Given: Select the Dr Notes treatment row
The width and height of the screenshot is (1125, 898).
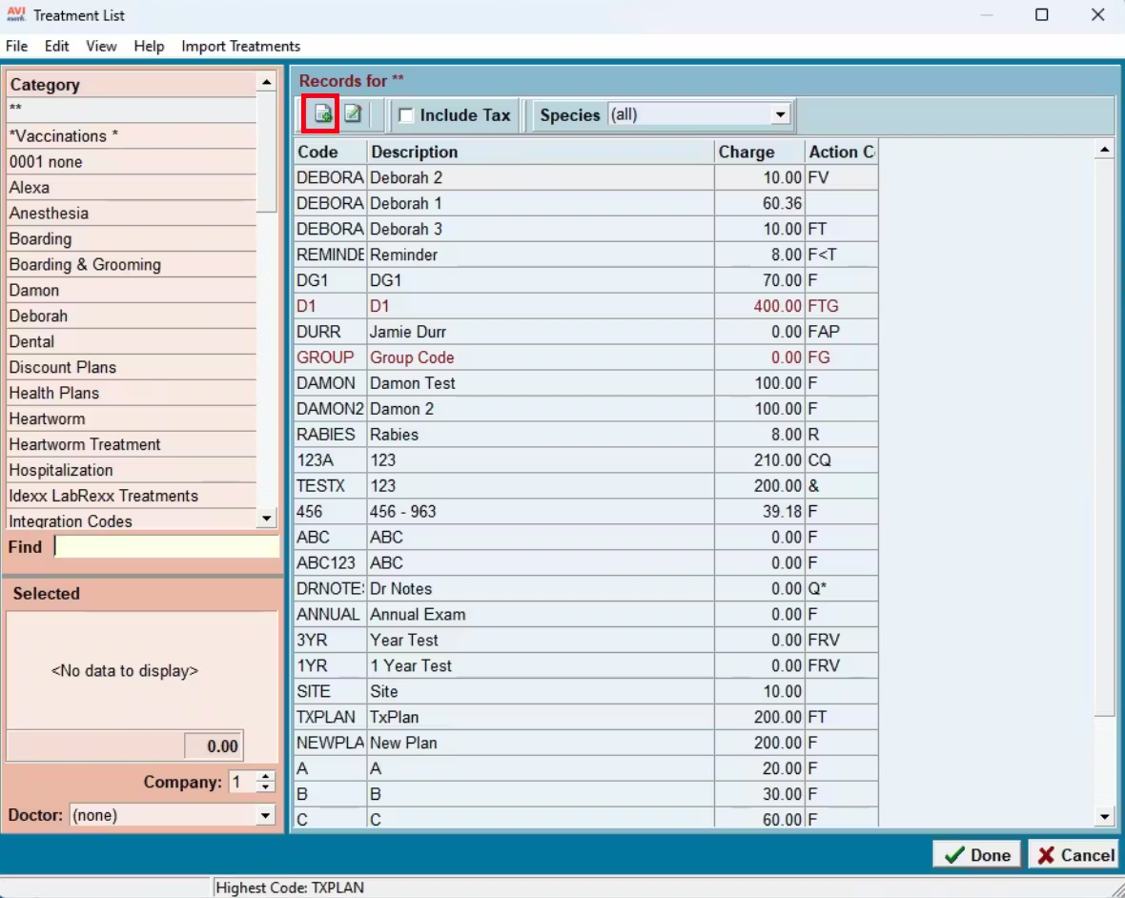Looking at the screenshot, I should (585, 589).
